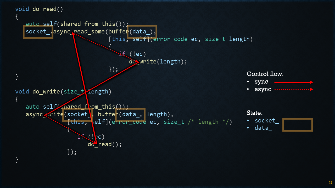The image size is (335, 188).
Task: Click the highlighted socket_ box in do_read
Action: pyautogui.click(x=38, y=32)
